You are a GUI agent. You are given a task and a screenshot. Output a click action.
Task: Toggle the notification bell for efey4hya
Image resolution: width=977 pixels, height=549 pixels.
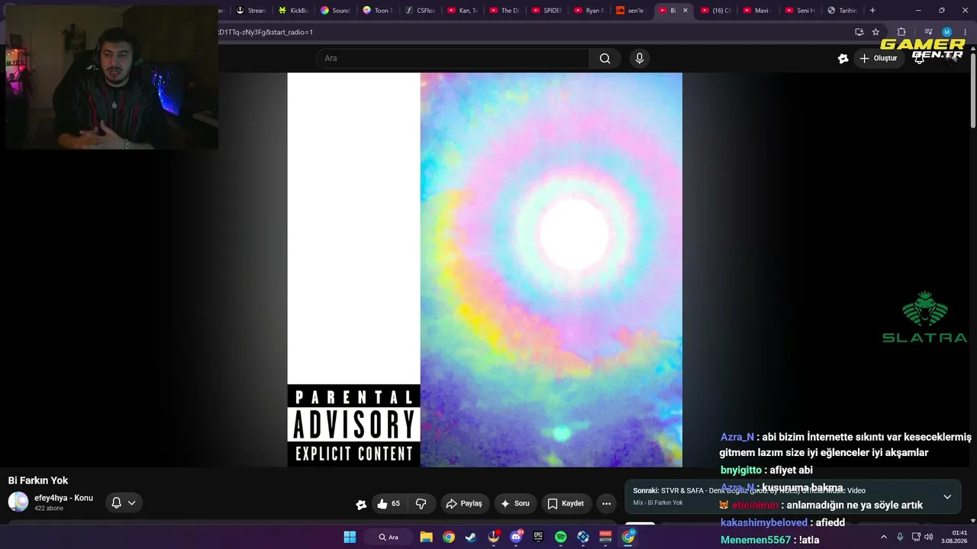(124, 502)
